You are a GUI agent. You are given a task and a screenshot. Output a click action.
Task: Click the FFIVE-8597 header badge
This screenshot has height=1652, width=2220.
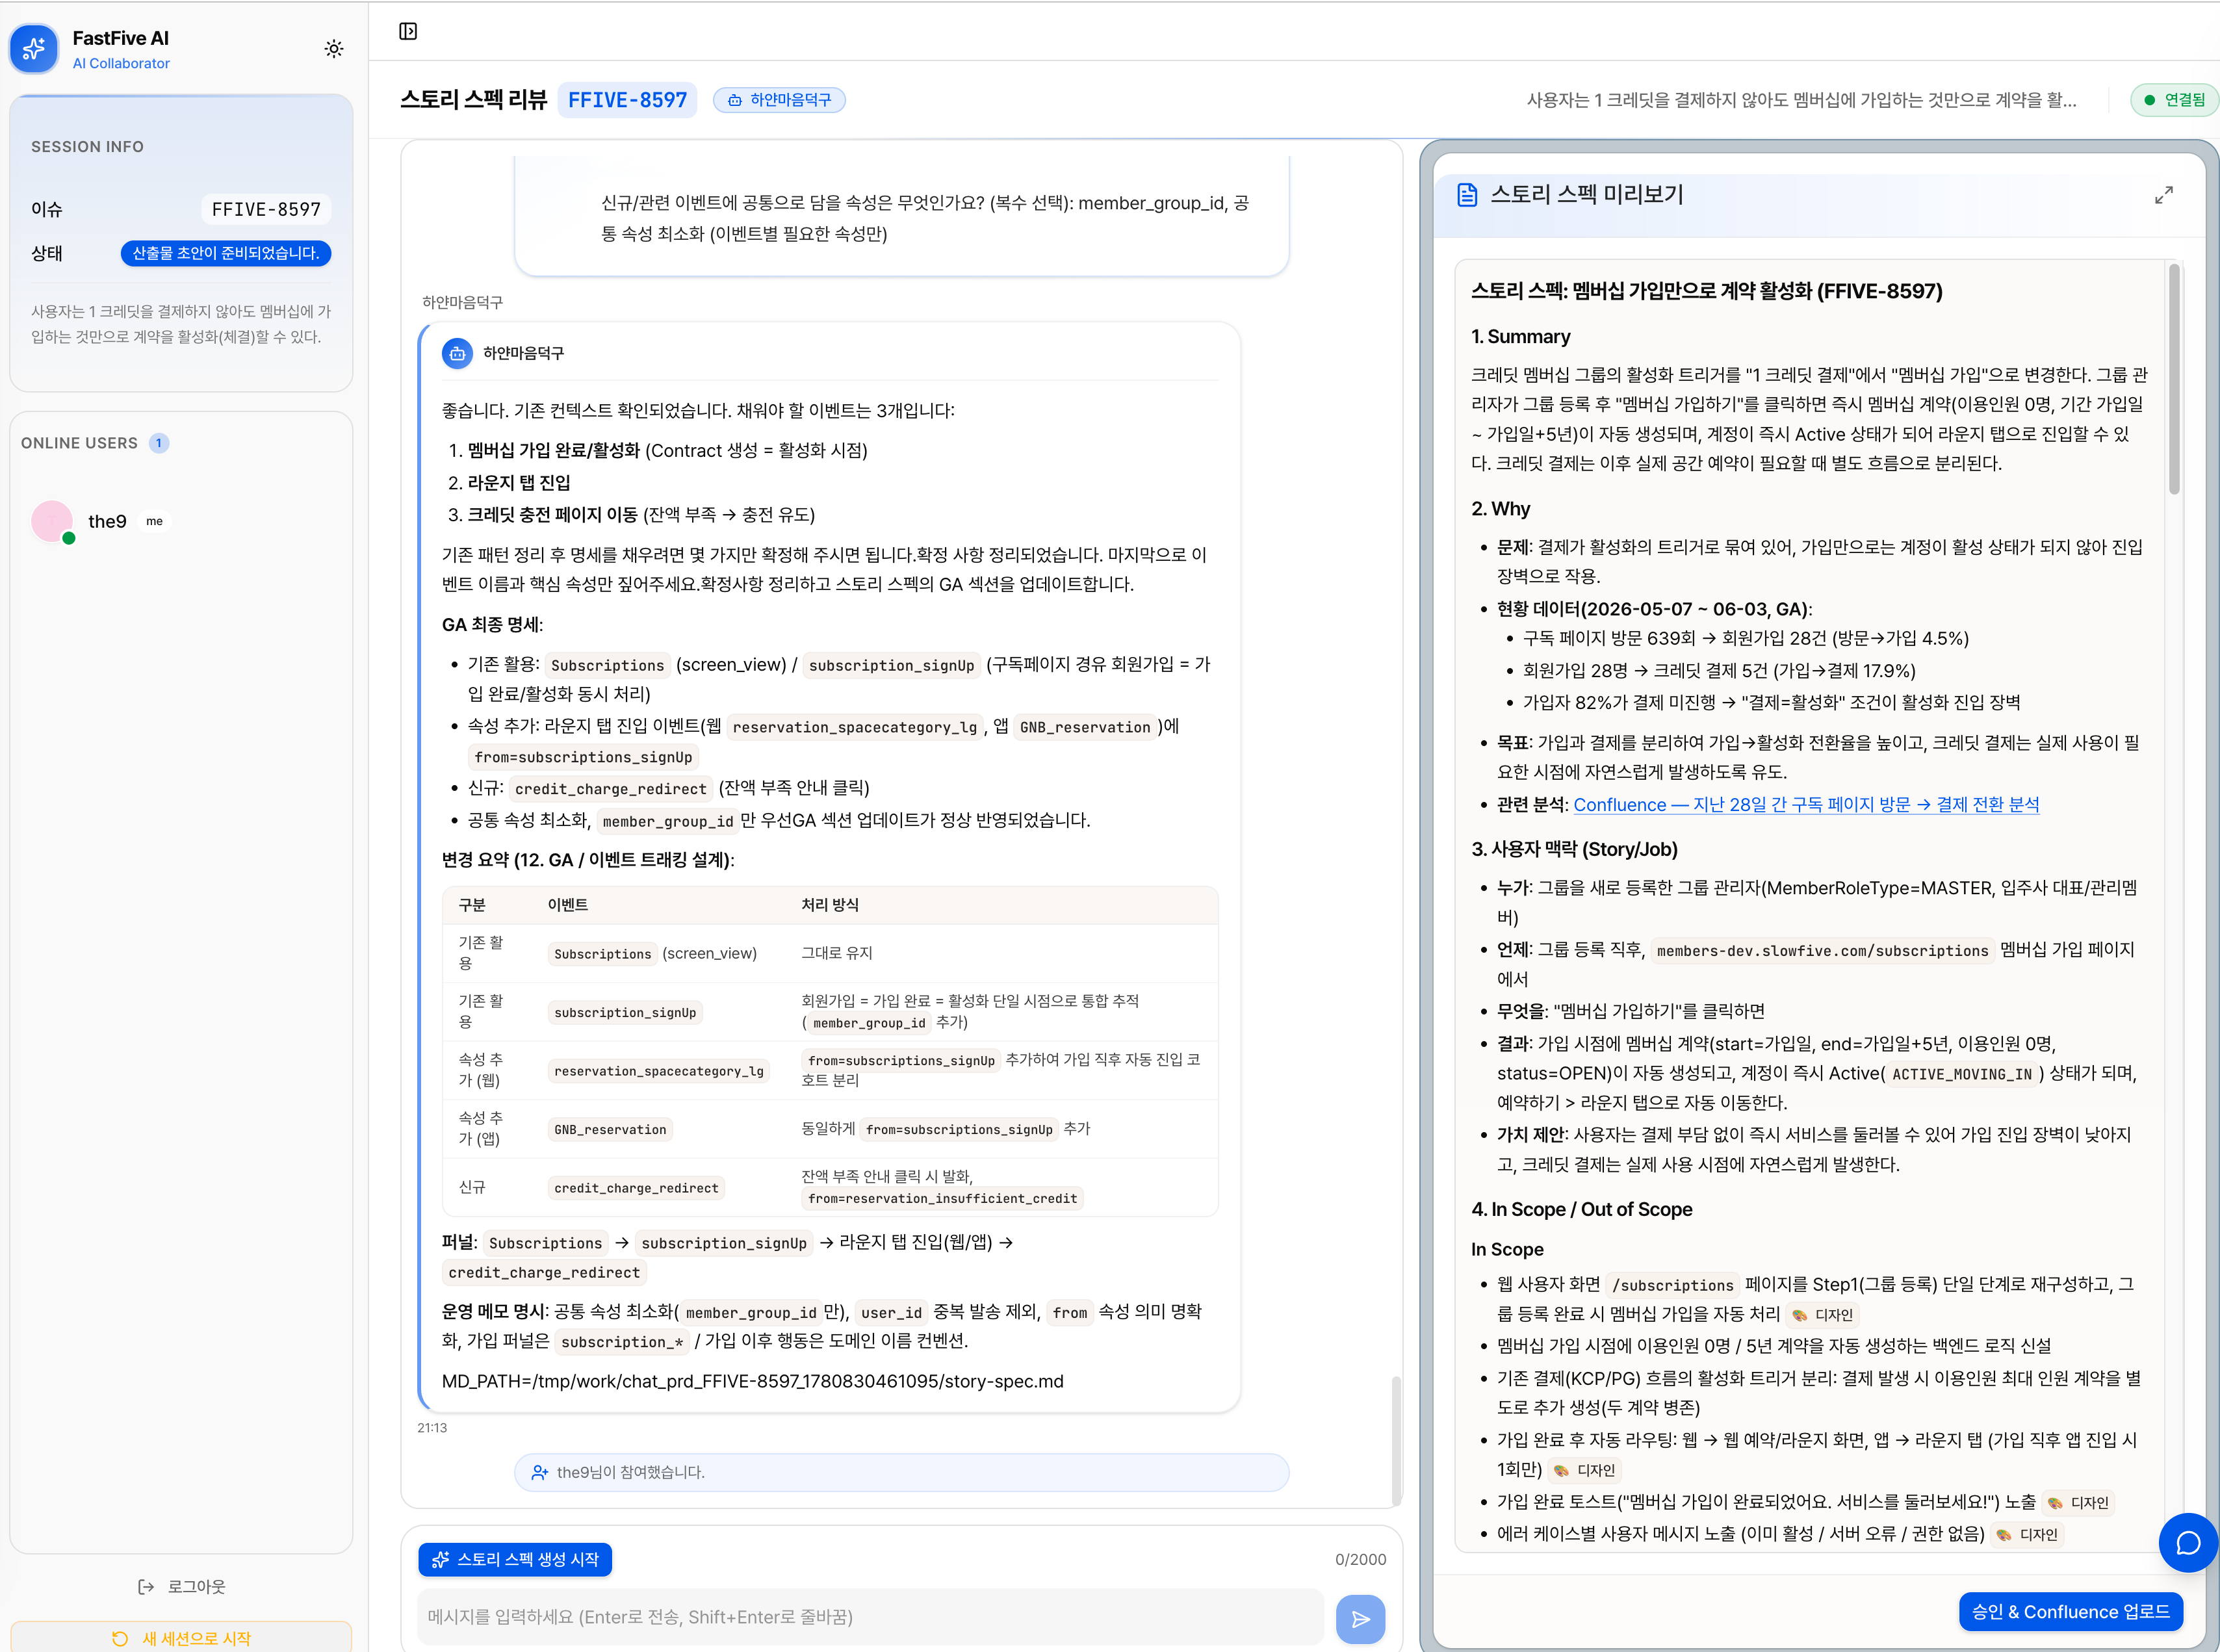tap(627, 100)
